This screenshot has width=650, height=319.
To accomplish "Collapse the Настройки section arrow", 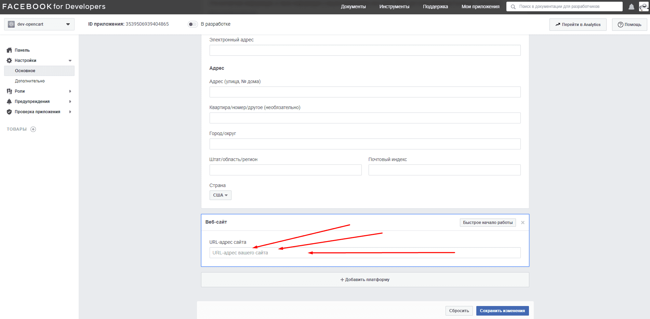I will coord(70,61).
